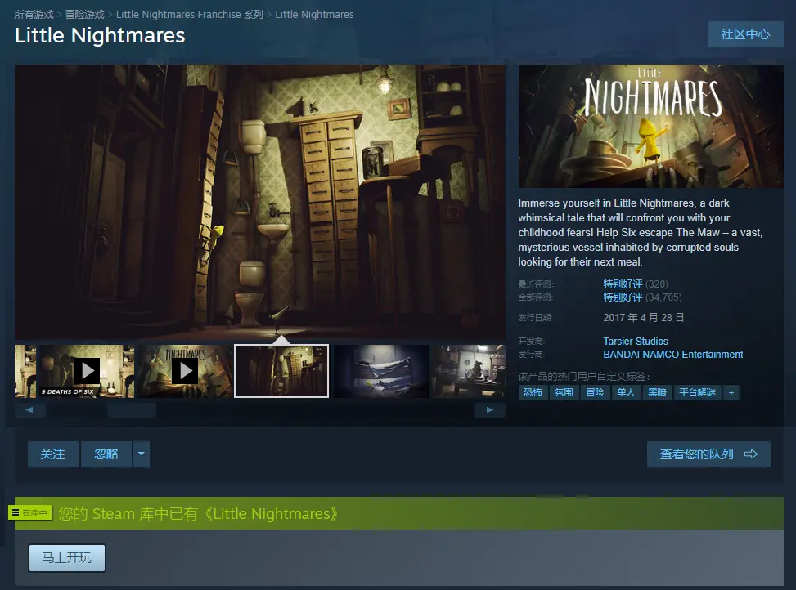Click the 平台解谜 tag
The width and height of the screenshot is (796, 590).
click(x=697, y=392)
